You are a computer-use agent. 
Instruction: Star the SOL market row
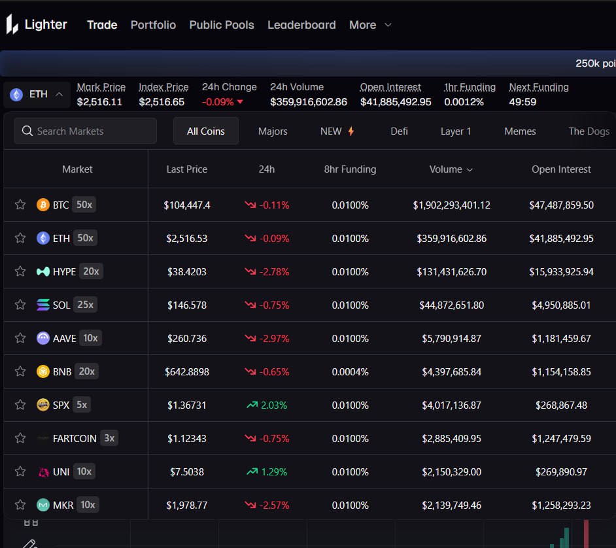(20, 305)
